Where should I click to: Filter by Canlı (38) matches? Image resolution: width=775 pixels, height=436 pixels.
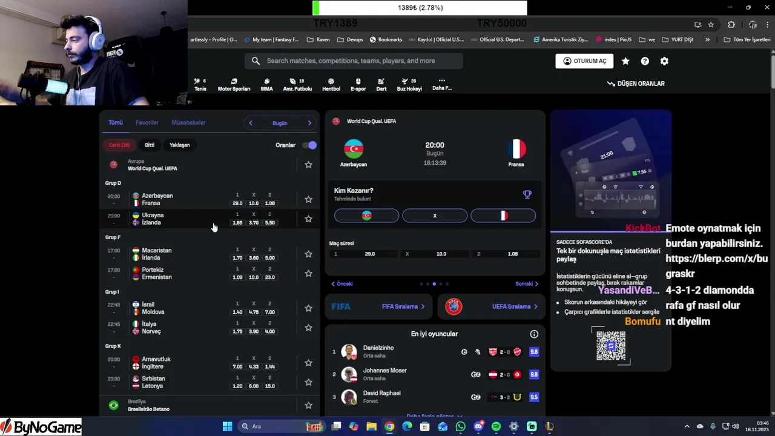coord(119,145)
